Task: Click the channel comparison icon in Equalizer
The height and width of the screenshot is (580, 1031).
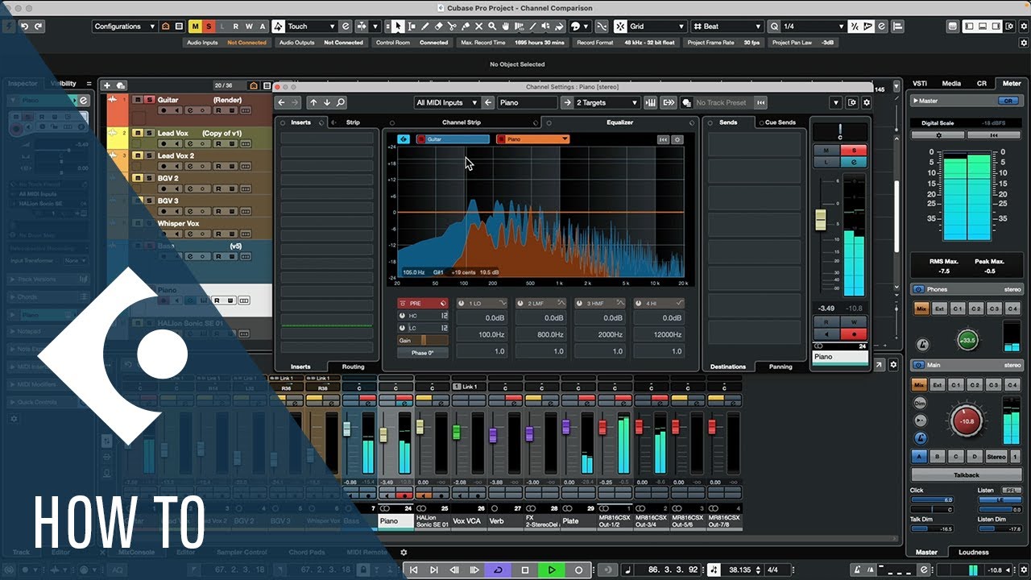Action: click(x=403, y=139)
